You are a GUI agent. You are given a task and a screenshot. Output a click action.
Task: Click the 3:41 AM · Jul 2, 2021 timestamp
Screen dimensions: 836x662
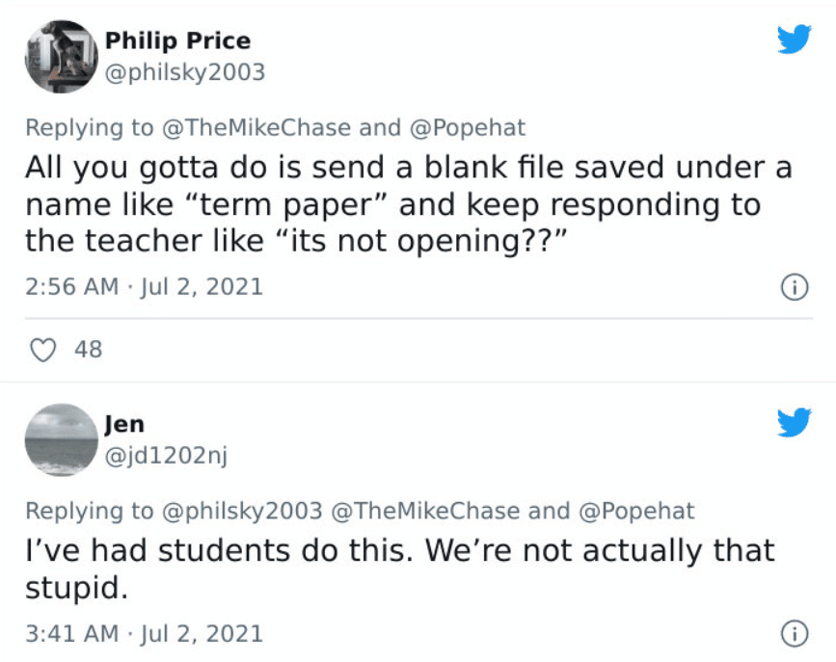[x=144, y=633]
